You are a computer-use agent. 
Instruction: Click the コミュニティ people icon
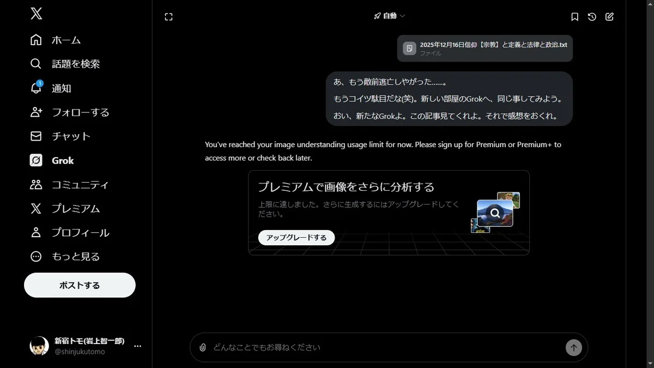coord(36,184)
